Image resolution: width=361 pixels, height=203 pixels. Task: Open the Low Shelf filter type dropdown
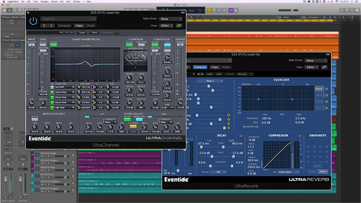coord(65,87)
